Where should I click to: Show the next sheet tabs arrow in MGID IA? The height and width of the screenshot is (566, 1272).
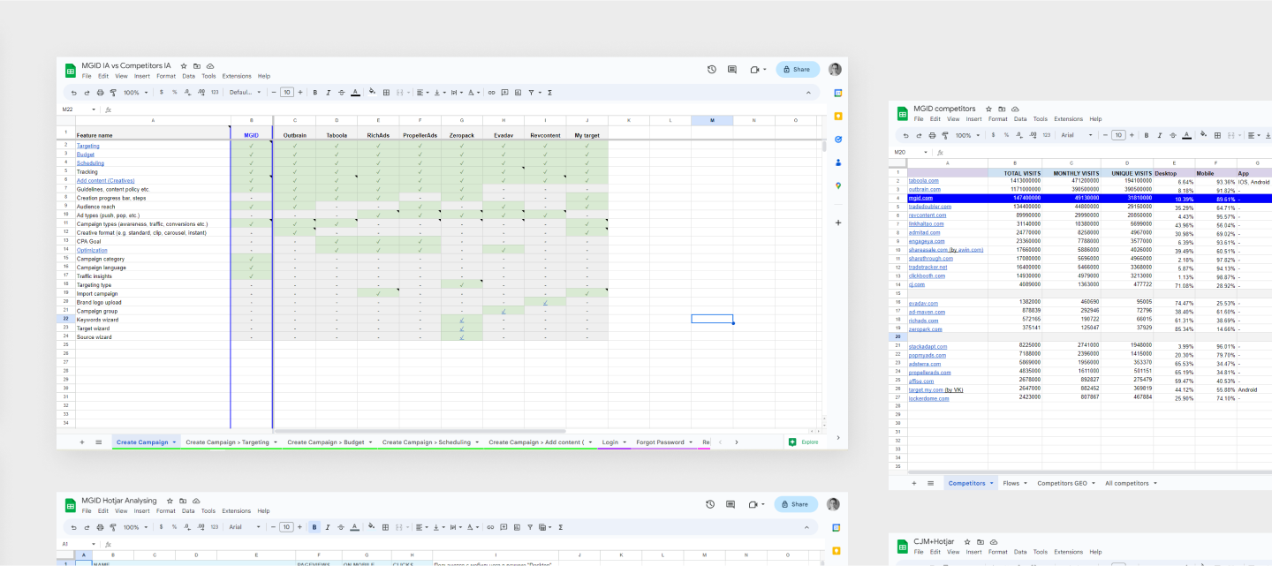(736, 442)
